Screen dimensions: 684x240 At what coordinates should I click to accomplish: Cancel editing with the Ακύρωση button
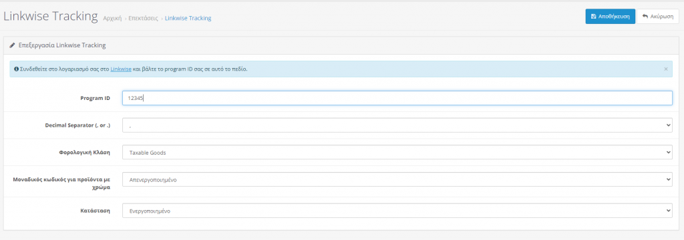(x=658, y=17)
